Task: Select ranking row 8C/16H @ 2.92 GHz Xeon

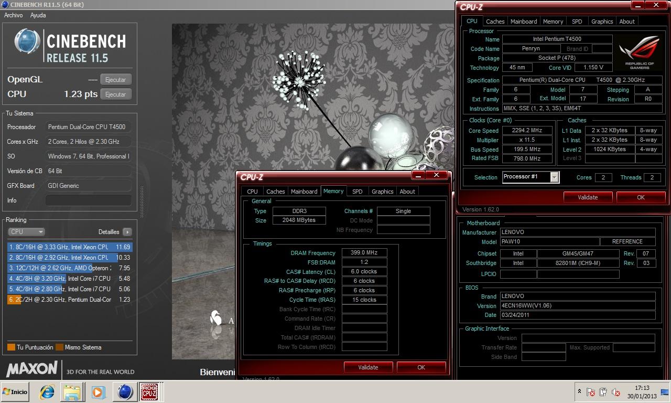Action: (69, 257)
